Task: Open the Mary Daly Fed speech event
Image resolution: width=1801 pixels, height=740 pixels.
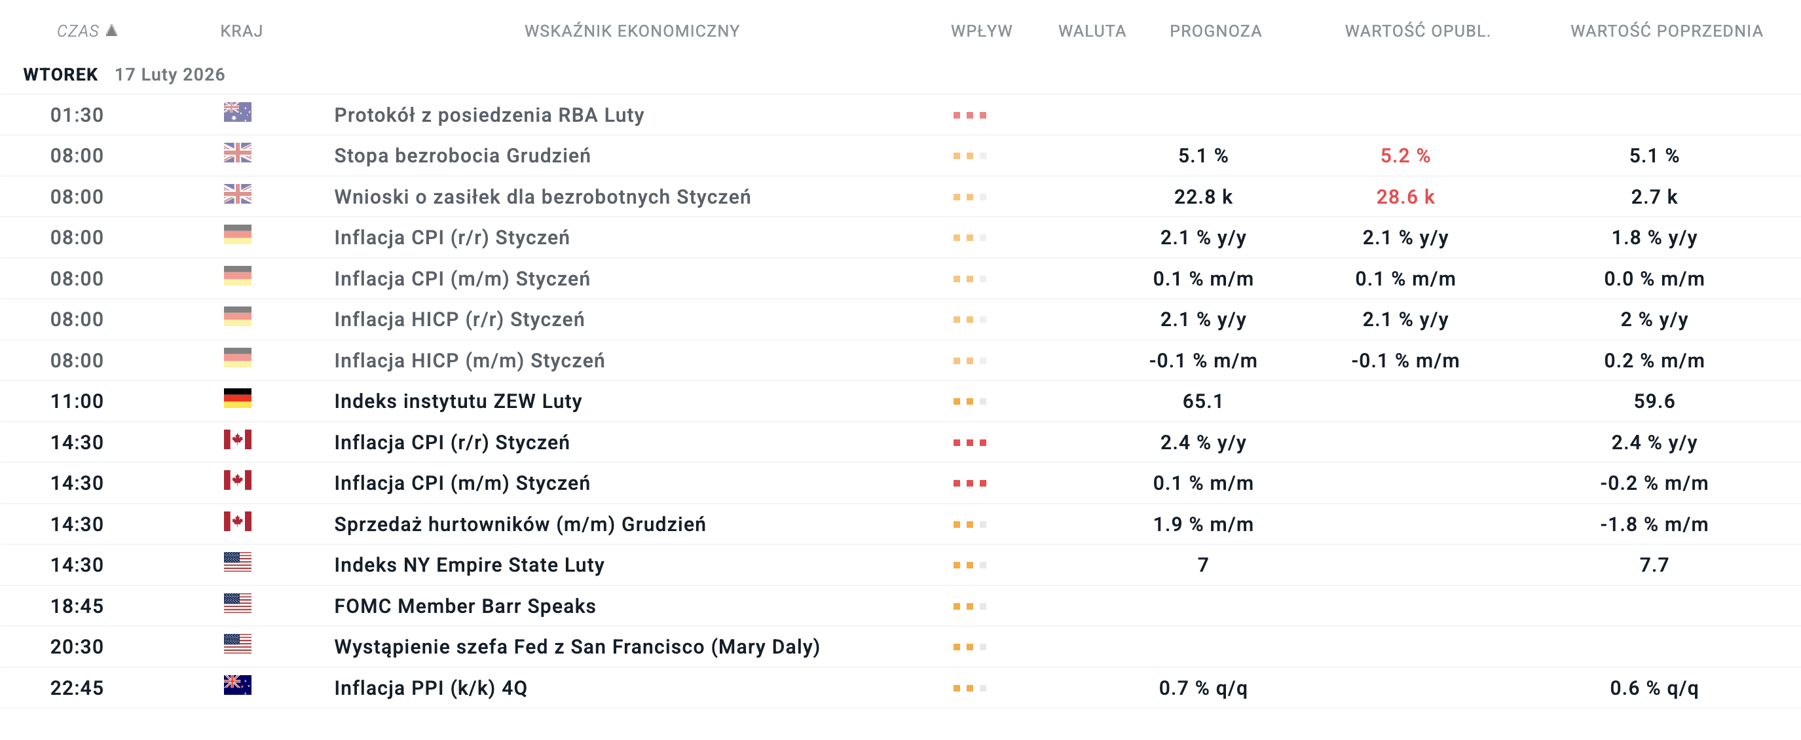Action: tap(576, 647)
